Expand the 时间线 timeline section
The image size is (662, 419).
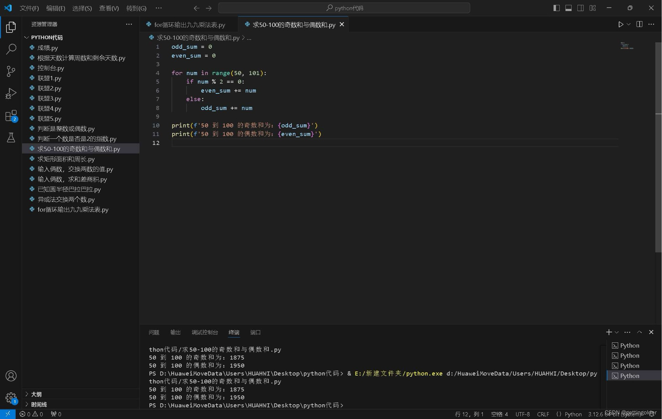point(39,405)
